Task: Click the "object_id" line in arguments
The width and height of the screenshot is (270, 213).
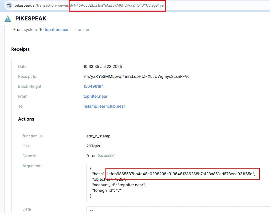Action: (109, 179)
